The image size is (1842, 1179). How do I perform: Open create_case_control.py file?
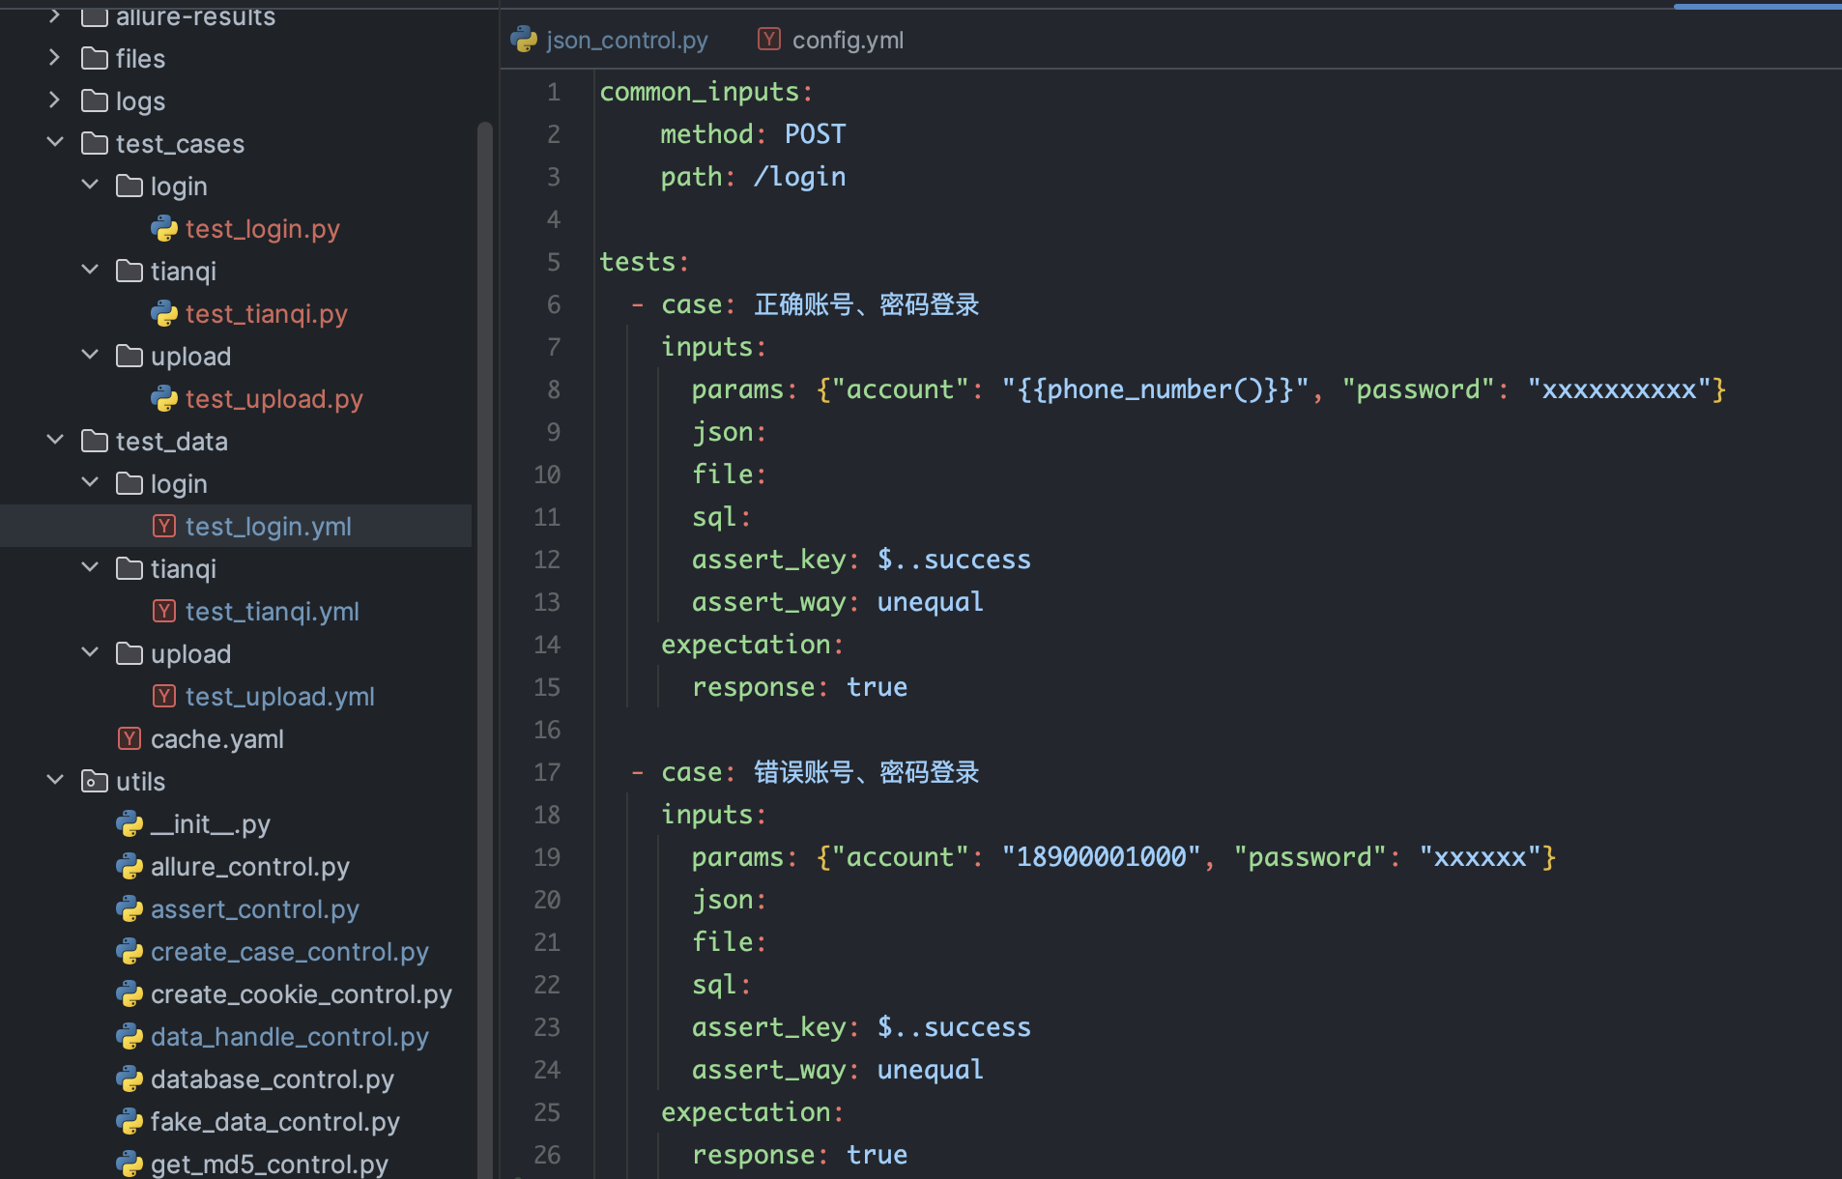[289, 952]
